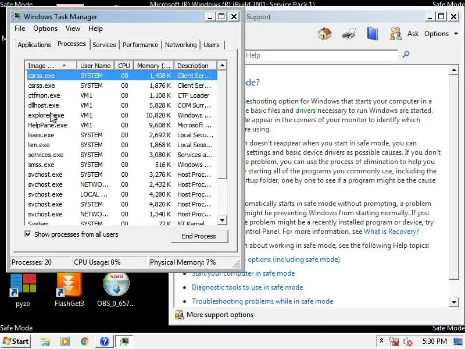Open the Options menu in Task Manager

tap(45, 29)
